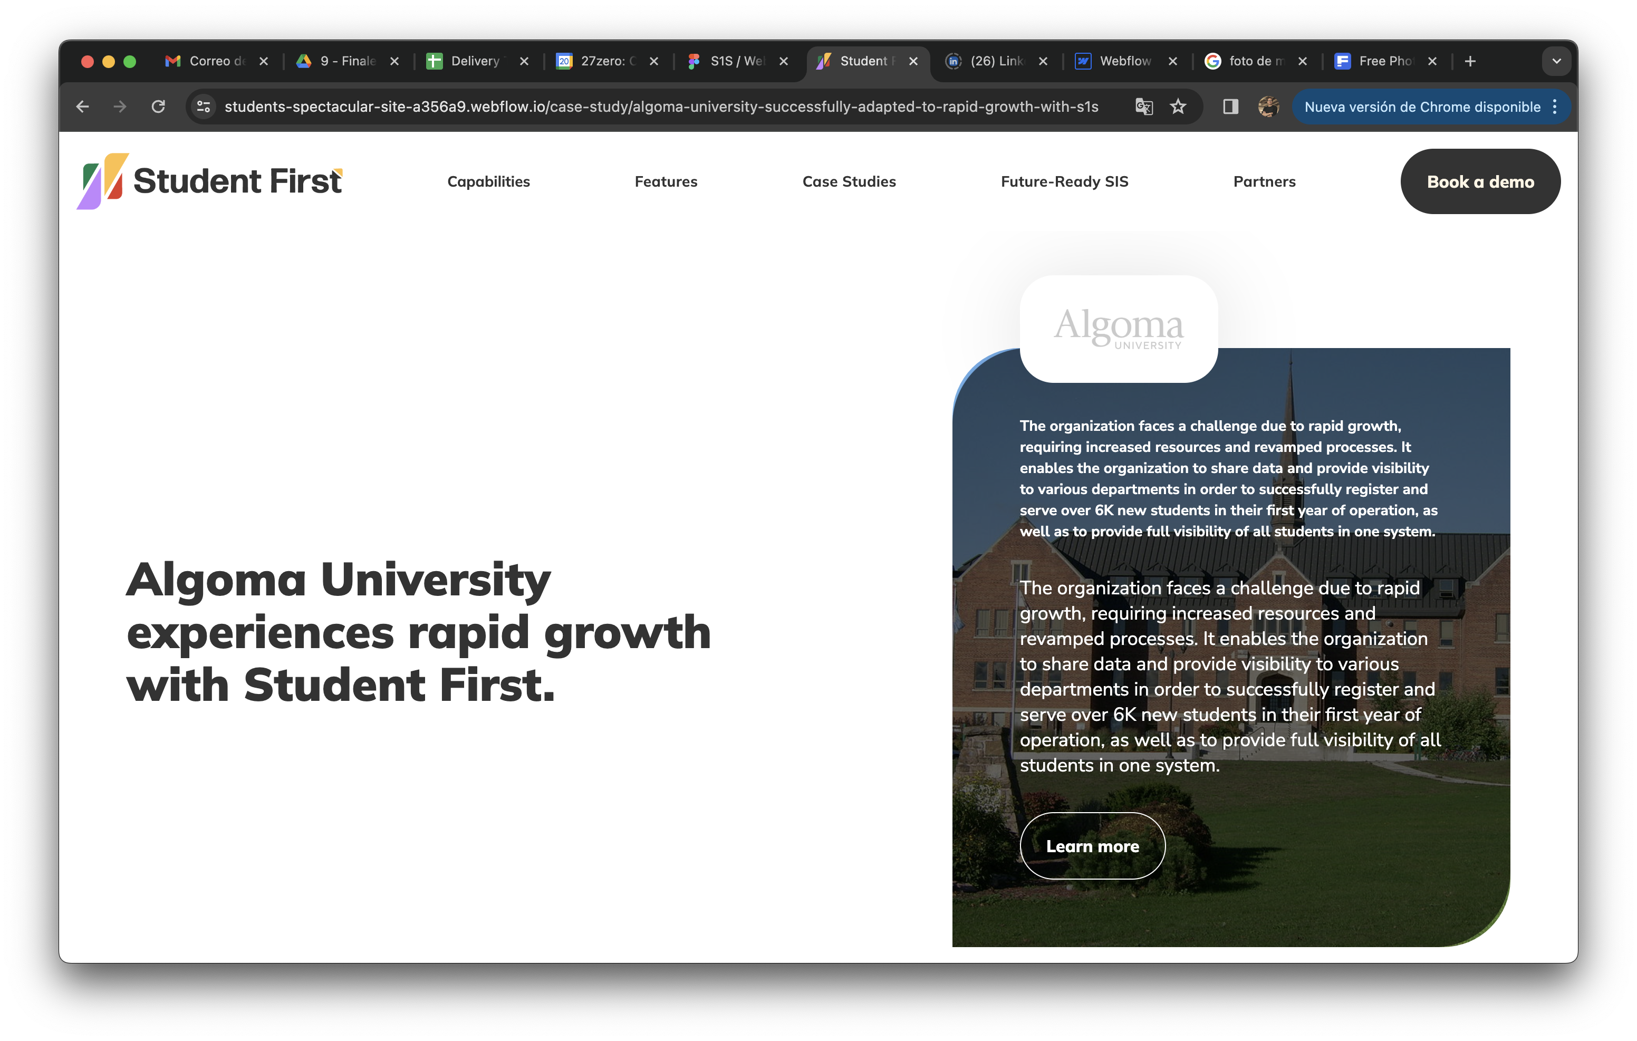Open the site information icon in address bar
1637x1041 pixels.
click(x=203, y=107)
